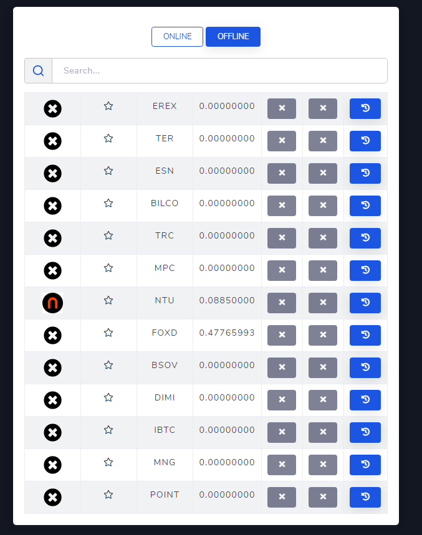Click the FOXD balance 0.47765993
The width and height of the screenshot is (422, 535).
227,333
